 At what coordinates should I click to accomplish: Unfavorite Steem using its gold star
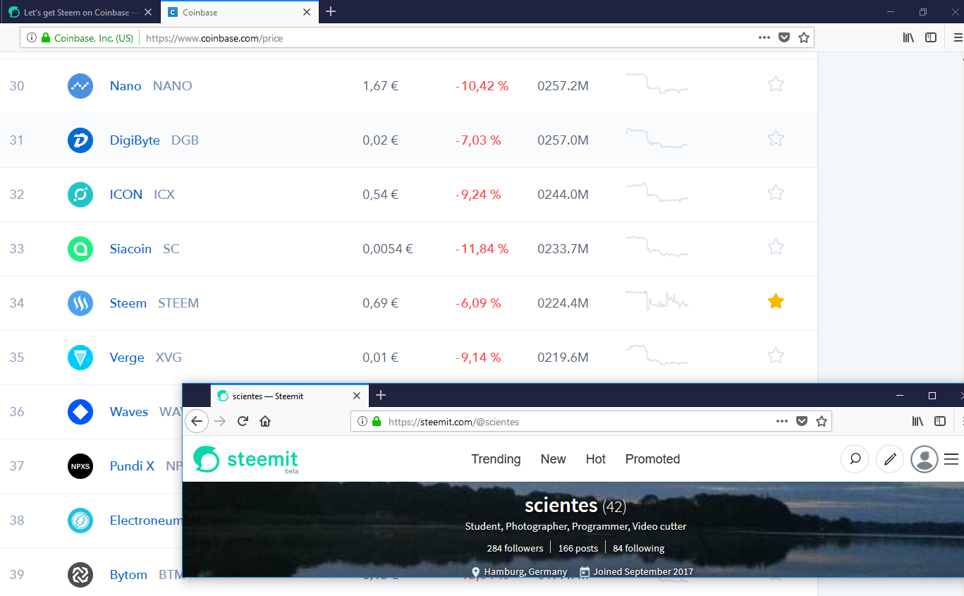pos(776,302)
